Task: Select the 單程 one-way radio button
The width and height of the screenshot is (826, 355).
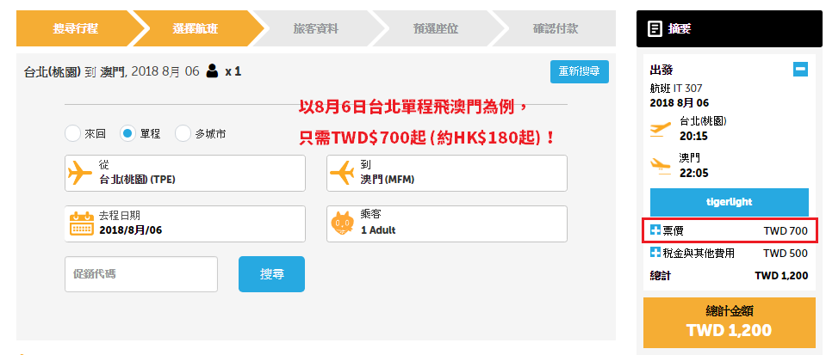Action: point(127,133)
